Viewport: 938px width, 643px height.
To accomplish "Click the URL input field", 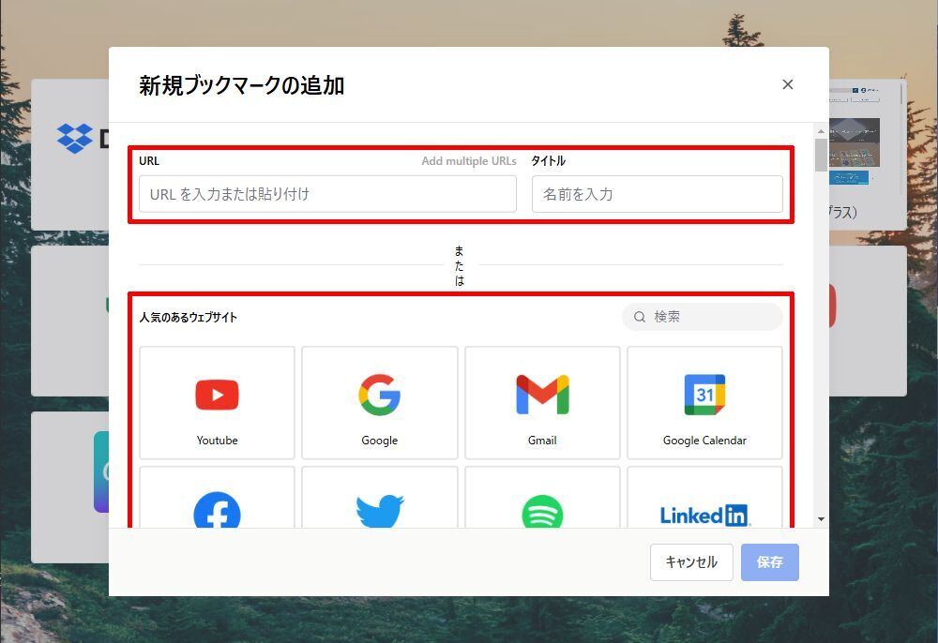I will click(x=327, y=194).
